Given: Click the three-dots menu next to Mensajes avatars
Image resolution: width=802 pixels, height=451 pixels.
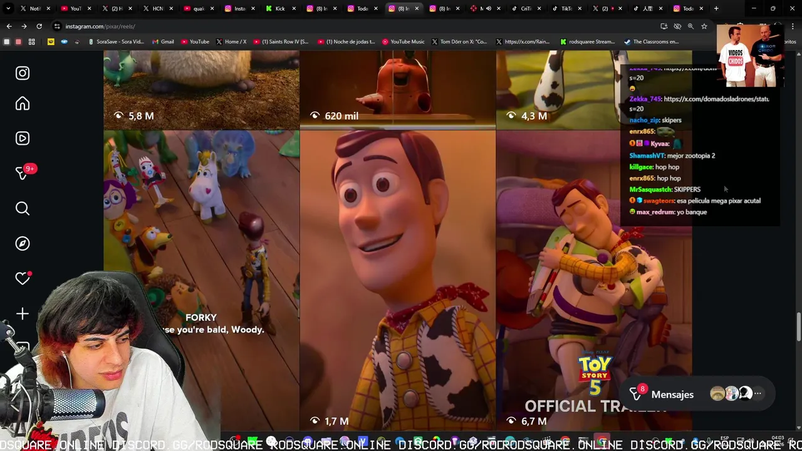Looking at the screenshot, I should tap(758, 394).
